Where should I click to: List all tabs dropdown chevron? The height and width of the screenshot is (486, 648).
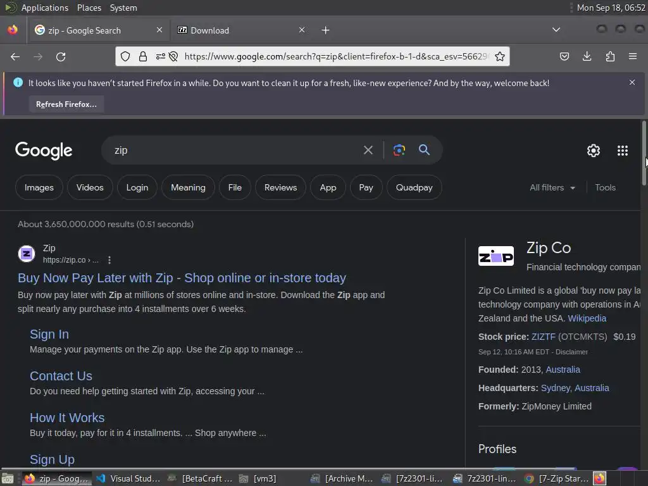556,30
